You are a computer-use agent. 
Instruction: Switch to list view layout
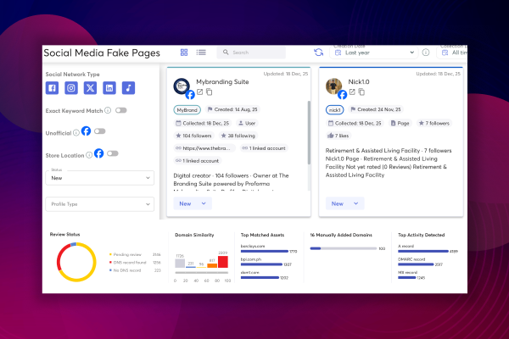[201, 53]
